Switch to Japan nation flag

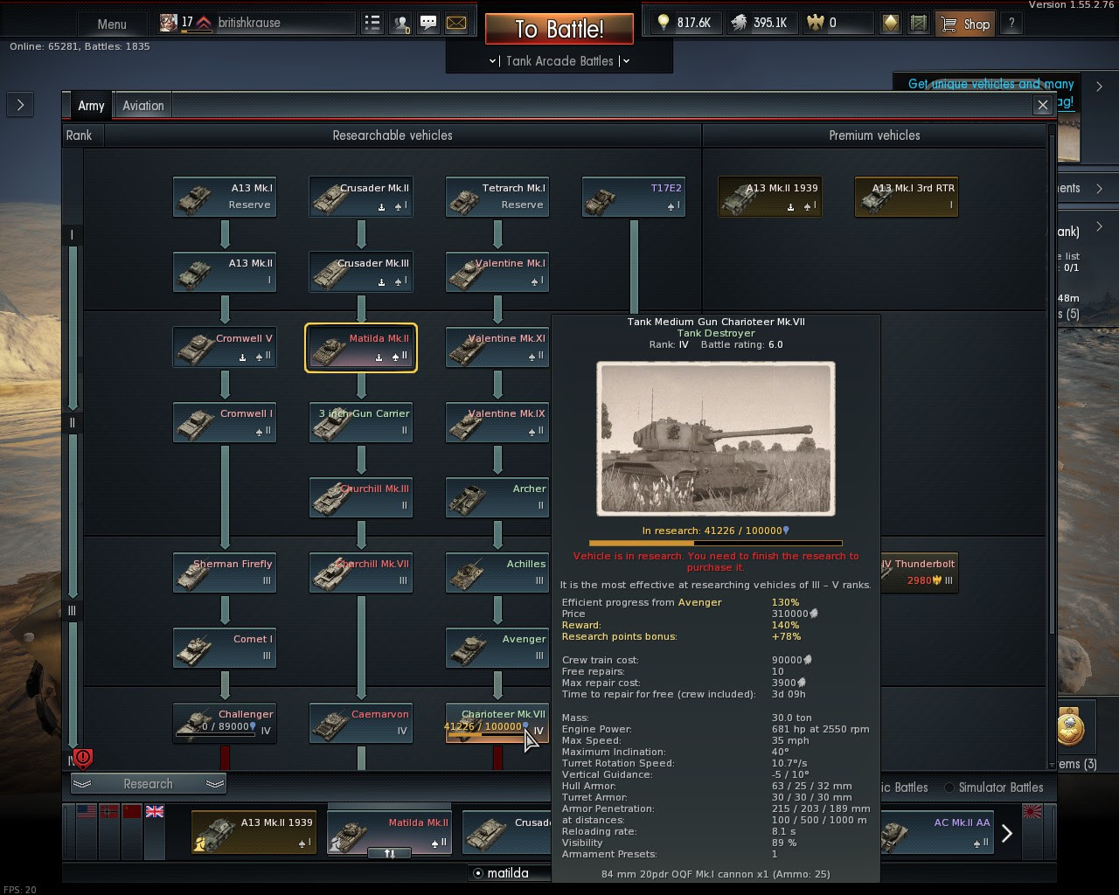click(1032, 811)
